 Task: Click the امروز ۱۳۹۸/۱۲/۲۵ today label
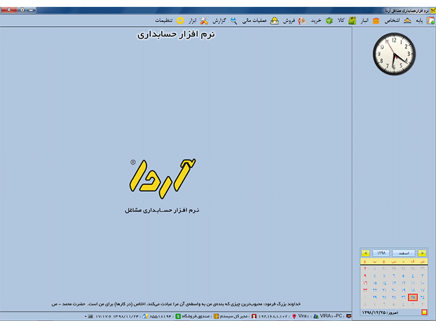380,313
